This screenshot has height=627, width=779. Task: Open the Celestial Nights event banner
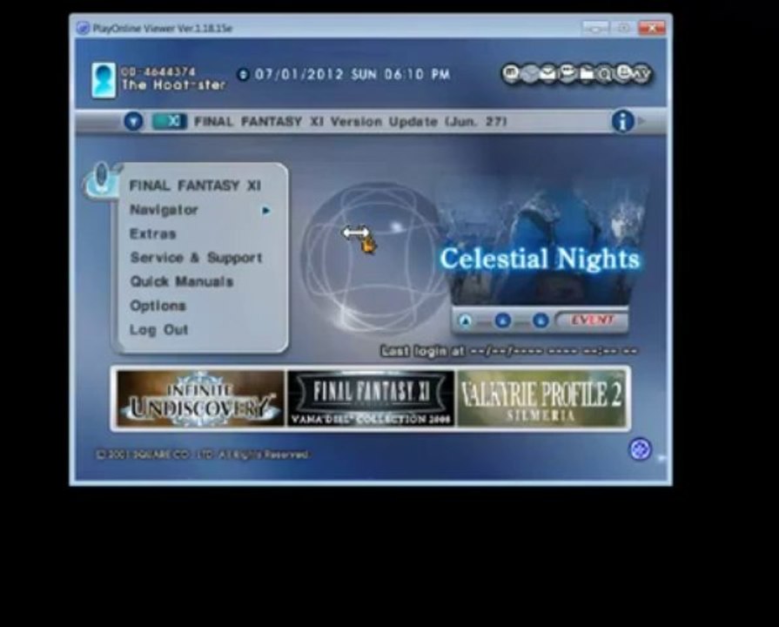(x=540, y=243)
